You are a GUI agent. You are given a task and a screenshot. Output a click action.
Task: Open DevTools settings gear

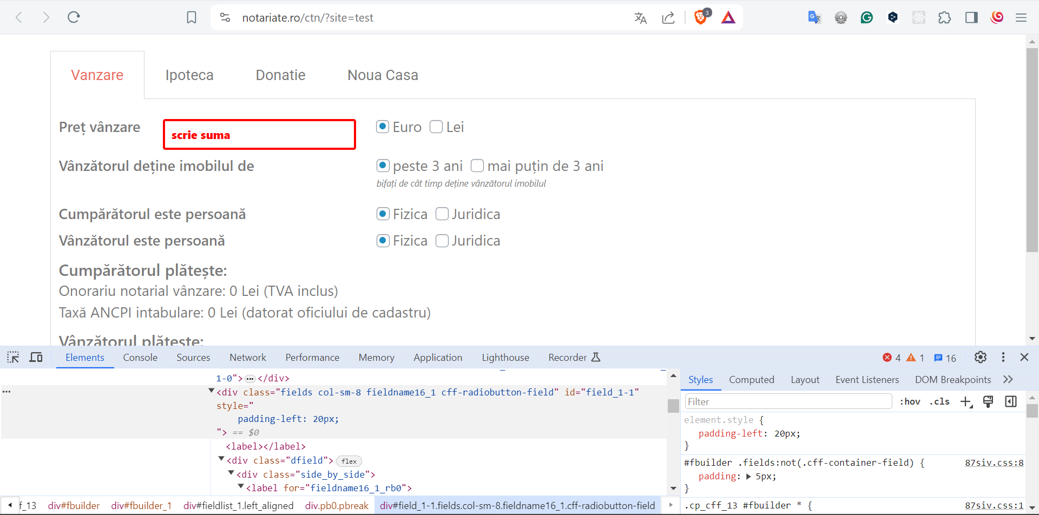pos(980,358)
